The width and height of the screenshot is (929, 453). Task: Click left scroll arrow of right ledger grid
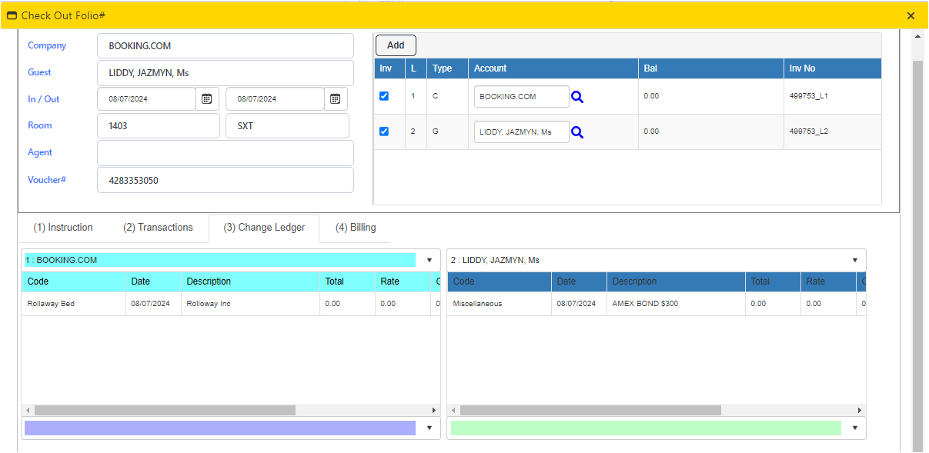click(454, 411)
